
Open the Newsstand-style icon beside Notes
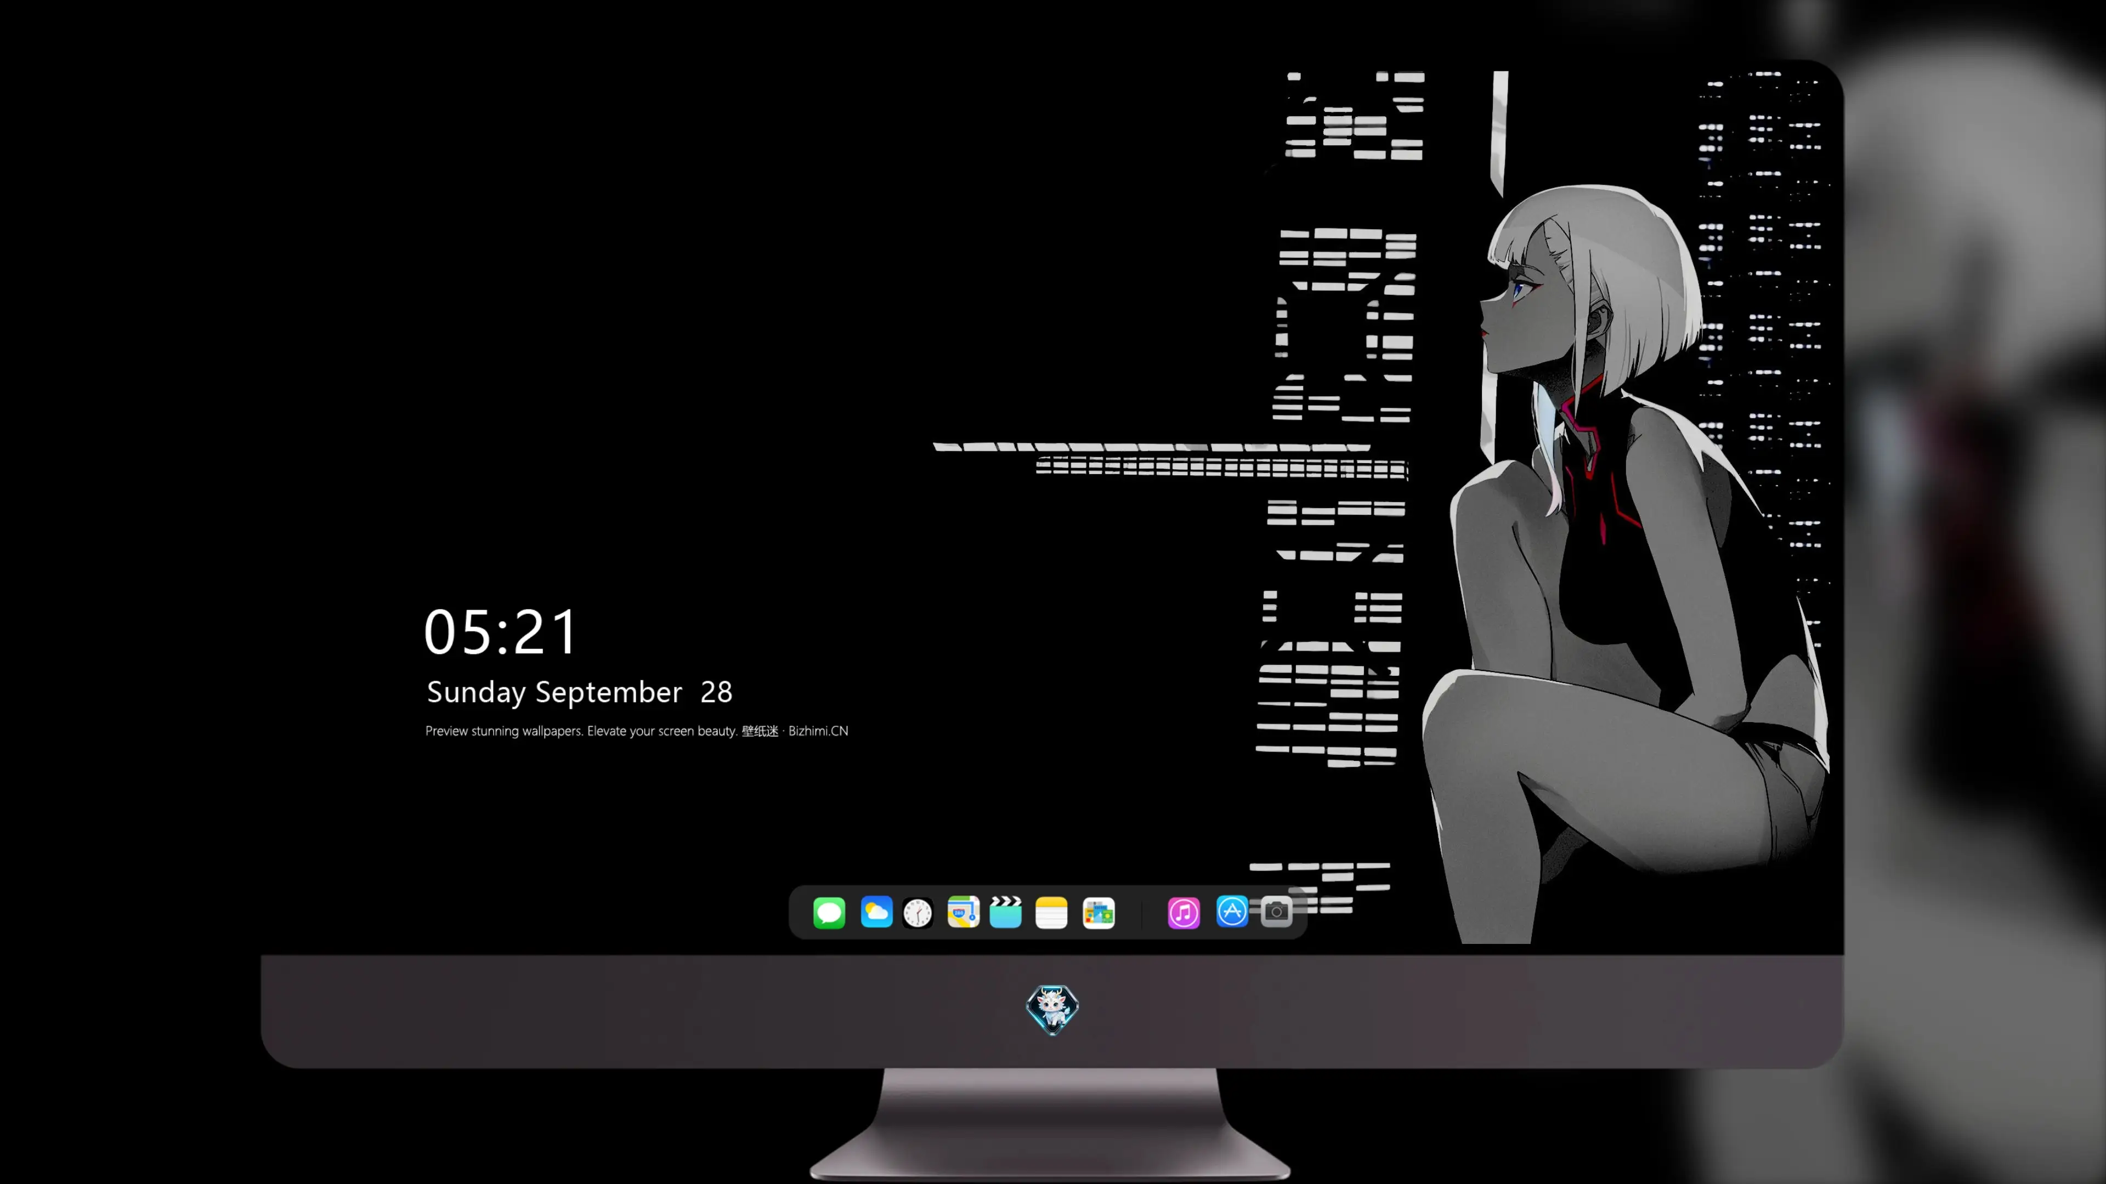point(1099,913)
